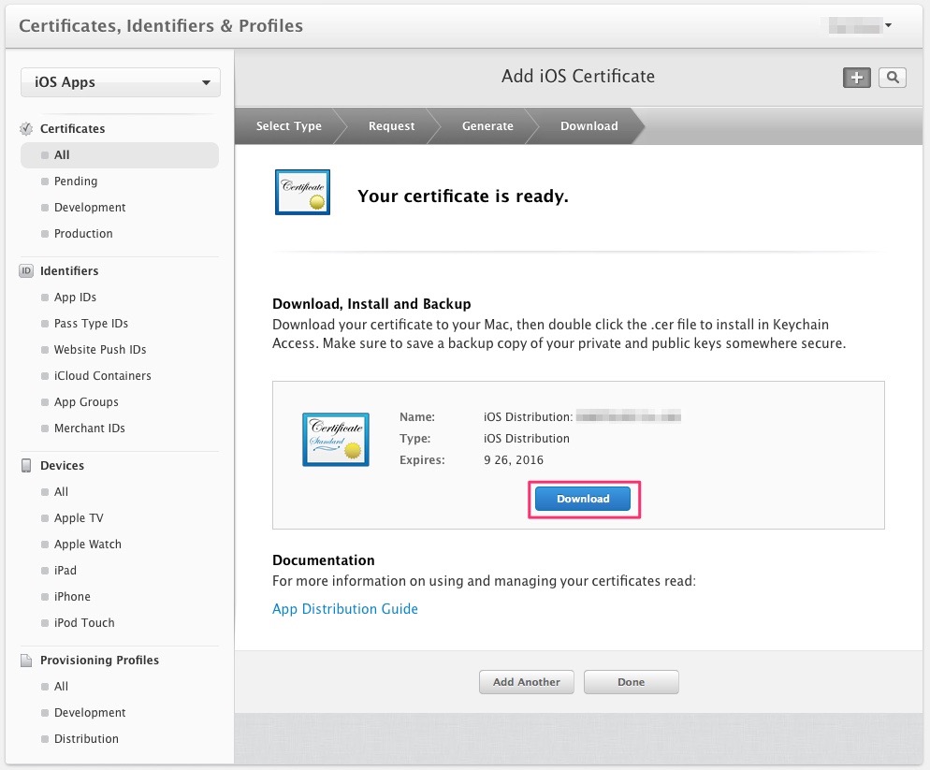Open Merchant IDs
The width and height of the screenshot is (930, 770).
pos(89,428)
